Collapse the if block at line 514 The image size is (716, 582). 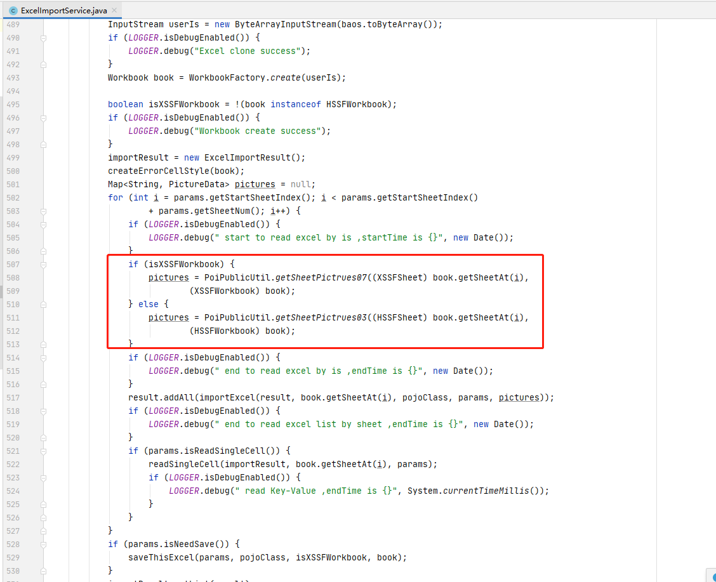(43, 357)
